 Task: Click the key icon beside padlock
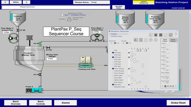pyautogui.click(x=62, y=19)
